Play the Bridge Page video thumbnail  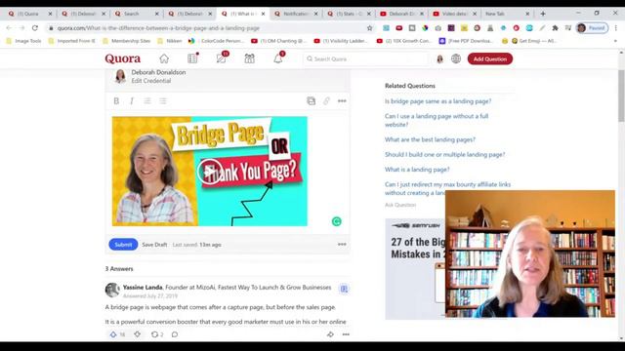click(x=209, y=172)
